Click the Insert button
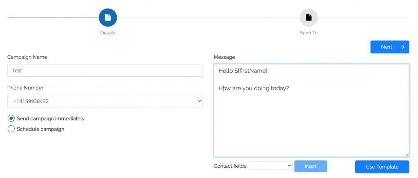The width and height of the screenshot is (418, 178). coord(311,166)
